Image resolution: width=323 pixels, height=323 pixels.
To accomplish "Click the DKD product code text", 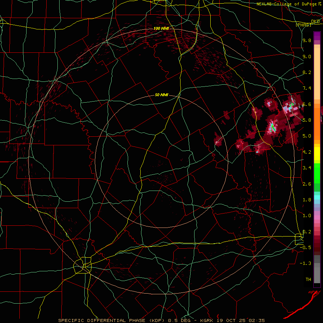I will pos(315,22).
